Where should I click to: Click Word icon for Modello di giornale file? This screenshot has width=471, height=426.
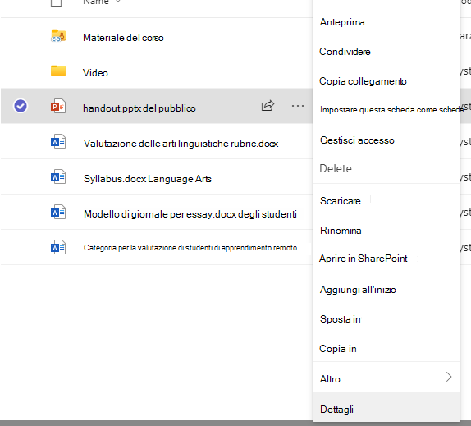[58, 212]
